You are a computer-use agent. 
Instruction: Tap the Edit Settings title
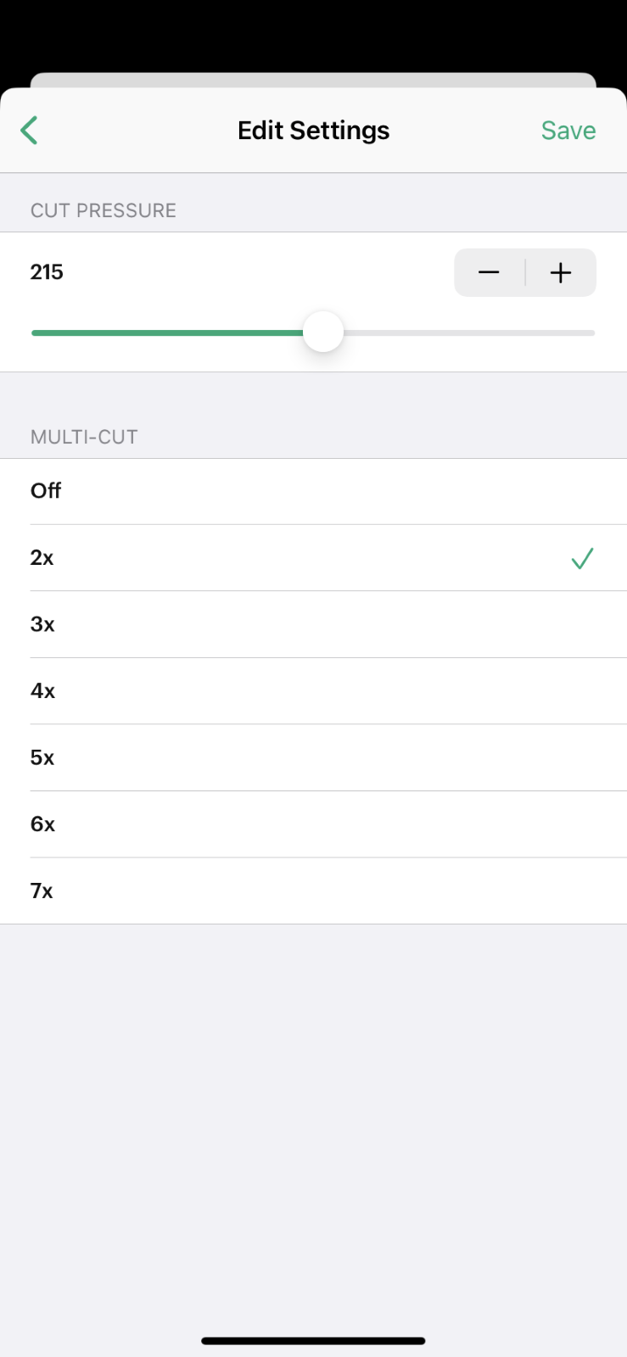[x=313, y=131]
